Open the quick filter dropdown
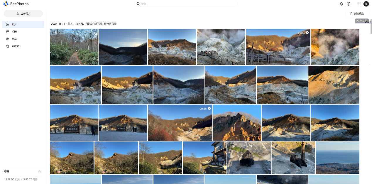This screenshot has width=372, height=184. point(357,13)
